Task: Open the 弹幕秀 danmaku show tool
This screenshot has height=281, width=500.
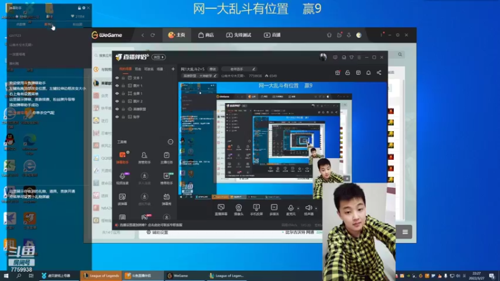Action: pos(166,199)
